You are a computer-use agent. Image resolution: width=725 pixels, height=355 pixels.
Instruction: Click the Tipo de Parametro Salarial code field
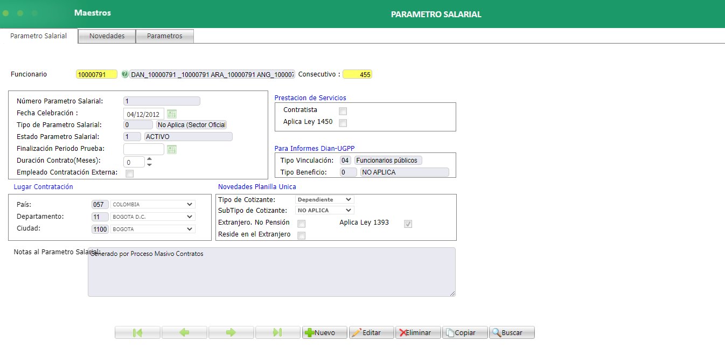[138, 124]
